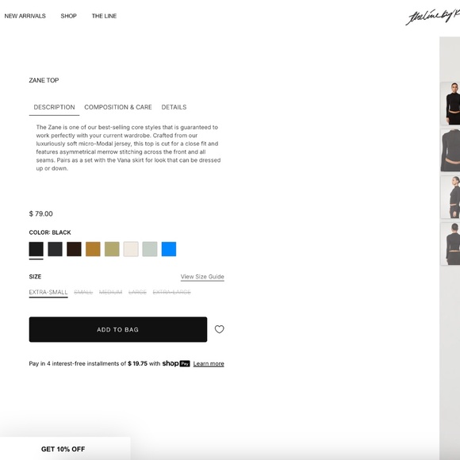460x460 pixels.
Task: Click the Shop Pay logo
Action: point(176,363)
